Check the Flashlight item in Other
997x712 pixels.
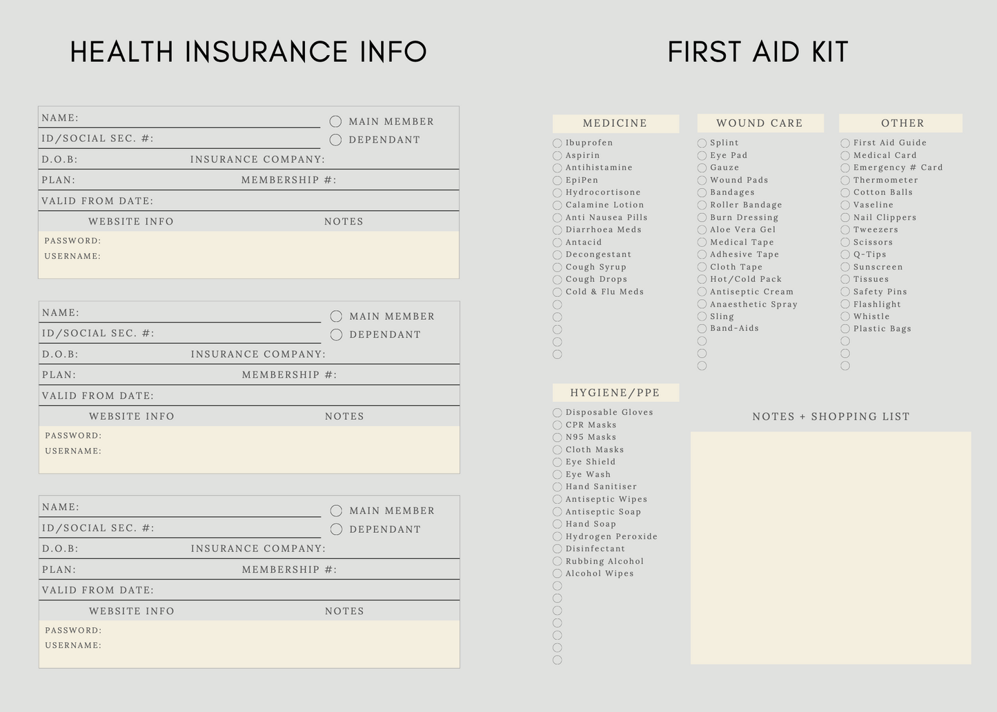pyautogui.click(x=845, y=305)
